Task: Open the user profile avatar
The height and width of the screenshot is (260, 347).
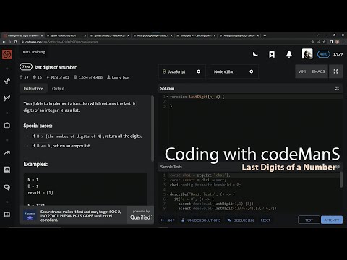Action: [307, 54]
